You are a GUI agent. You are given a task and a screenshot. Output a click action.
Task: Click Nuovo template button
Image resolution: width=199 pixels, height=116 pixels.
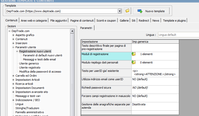tap(151, 11)
